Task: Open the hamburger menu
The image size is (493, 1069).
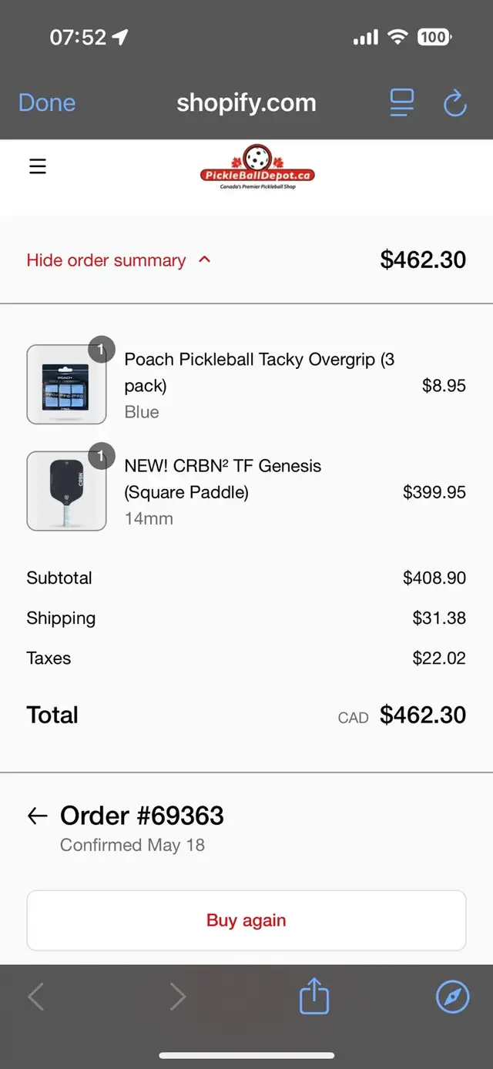Action: tap(38, 166)
